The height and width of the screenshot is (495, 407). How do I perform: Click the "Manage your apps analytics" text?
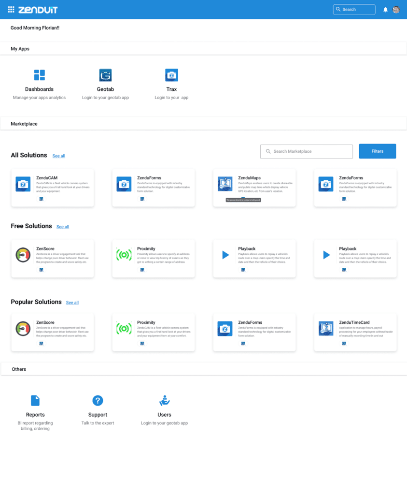40,98
